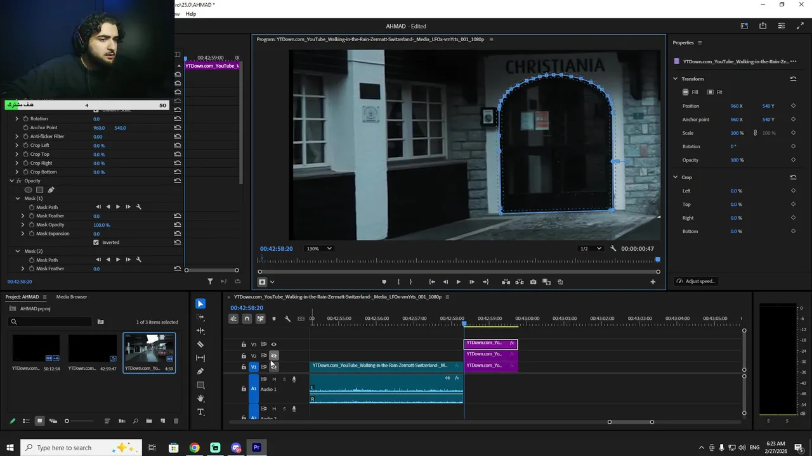
Task: Reset the Crop Left parameter
Action: (x=178, y=145)
